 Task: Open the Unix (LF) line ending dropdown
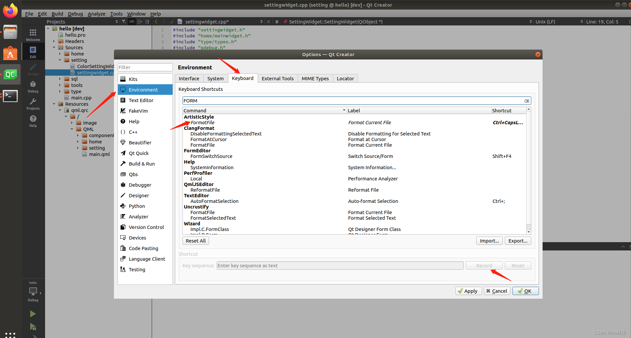[559, 21]
